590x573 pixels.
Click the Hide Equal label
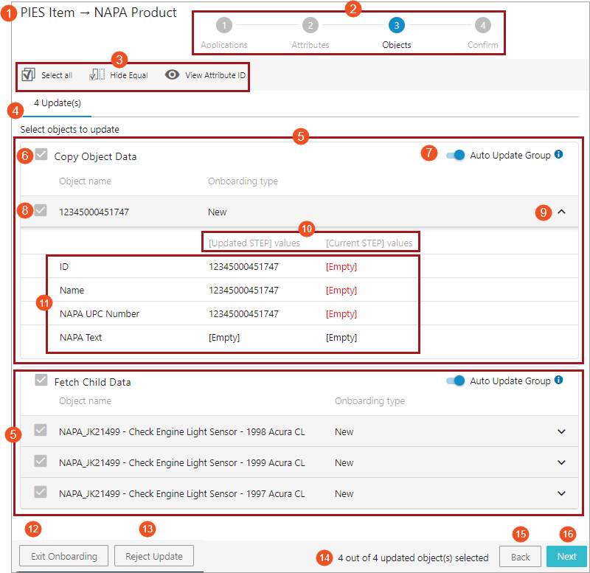129,75
